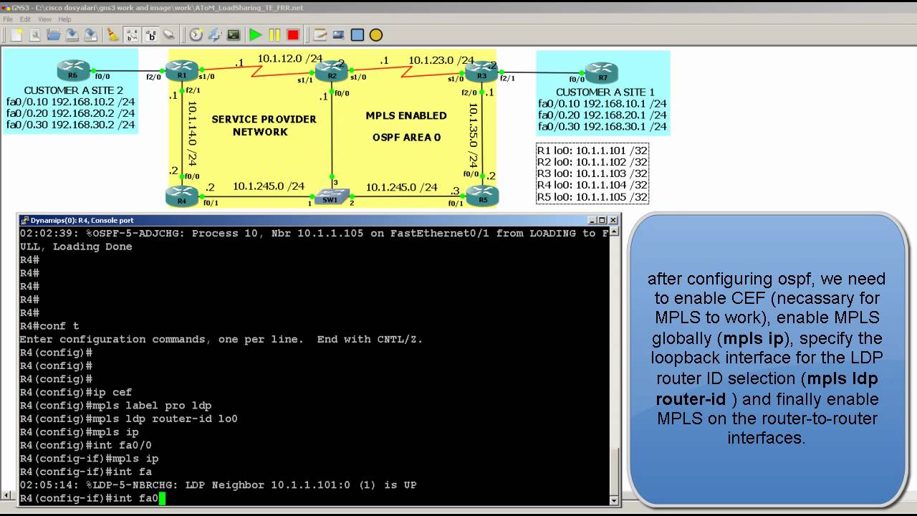
Task: Toggle show interface labels button
Action: [132, 34]
